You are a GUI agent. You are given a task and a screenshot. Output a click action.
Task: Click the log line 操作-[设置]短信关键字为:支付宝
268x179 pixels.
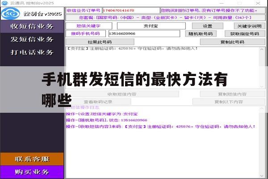click(x=102, y=114)
